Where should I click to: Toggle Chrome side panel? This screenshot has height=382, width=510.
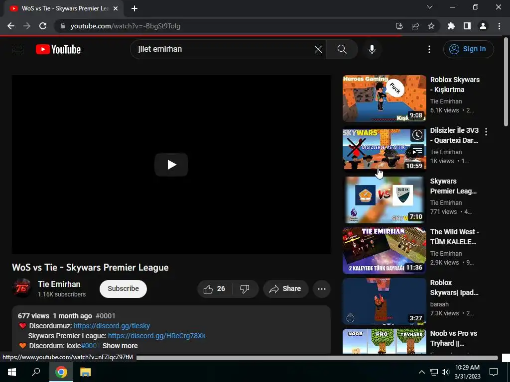[467, 26]
